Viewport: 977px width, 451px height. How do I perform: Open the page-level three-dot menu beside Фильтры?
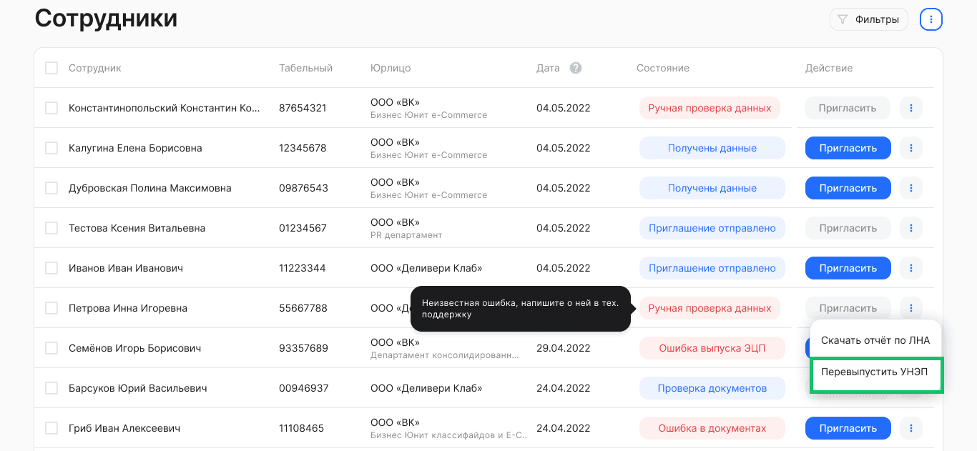[931, 19]
